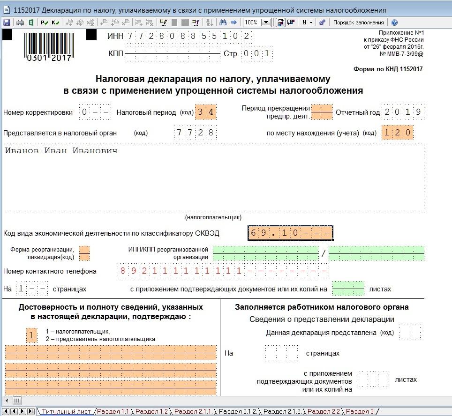Click the ОКВЭД code field 69.10

click(291, 233)
